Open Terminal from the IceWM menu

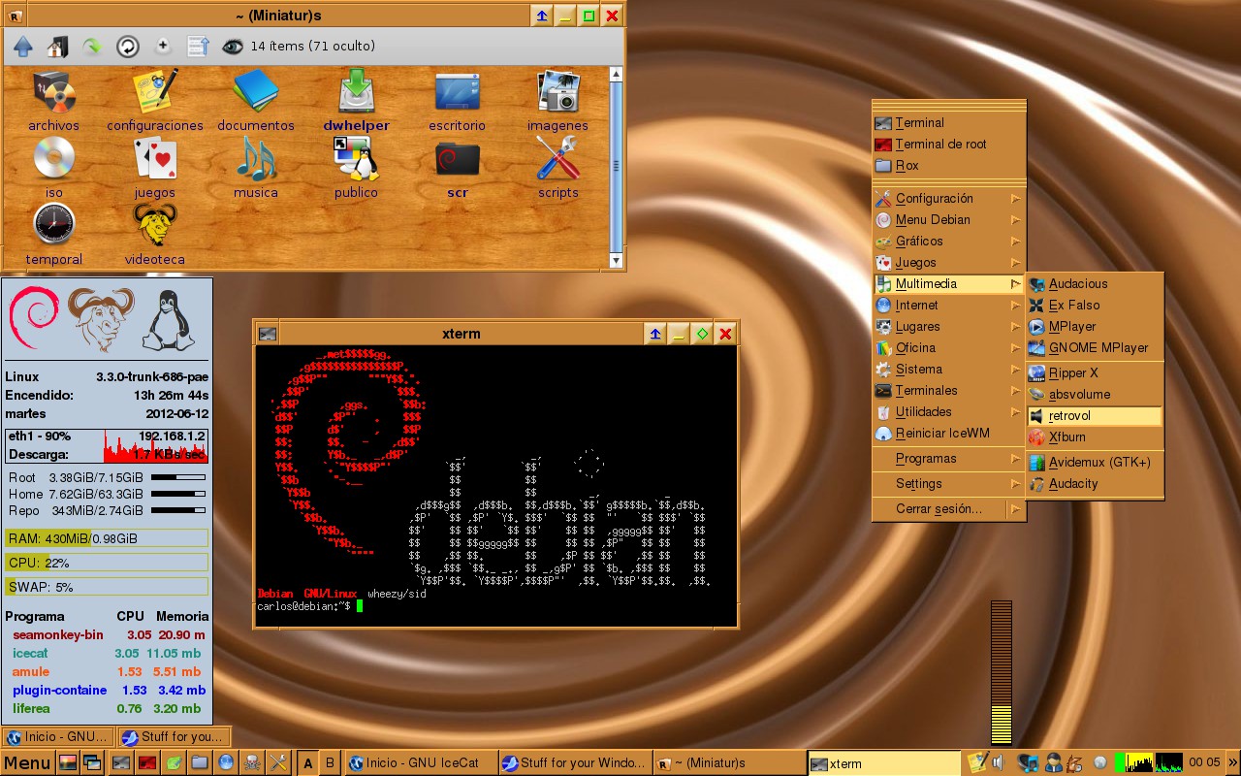coord(948,123)
